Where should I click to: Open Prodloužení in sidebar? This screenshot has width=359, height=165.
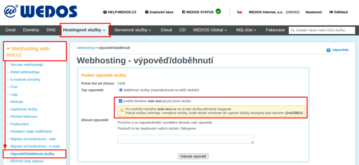20,124
